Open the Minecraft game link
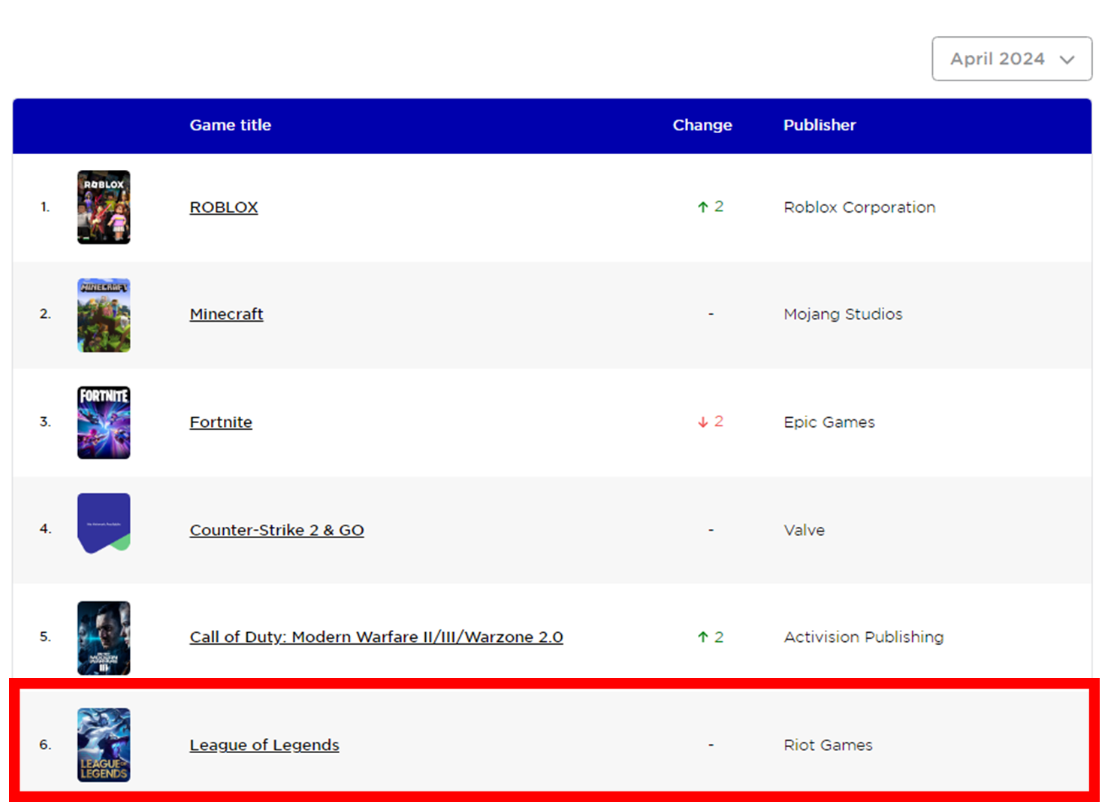This screenshot has height=802, width=1108. pos(226,314)
